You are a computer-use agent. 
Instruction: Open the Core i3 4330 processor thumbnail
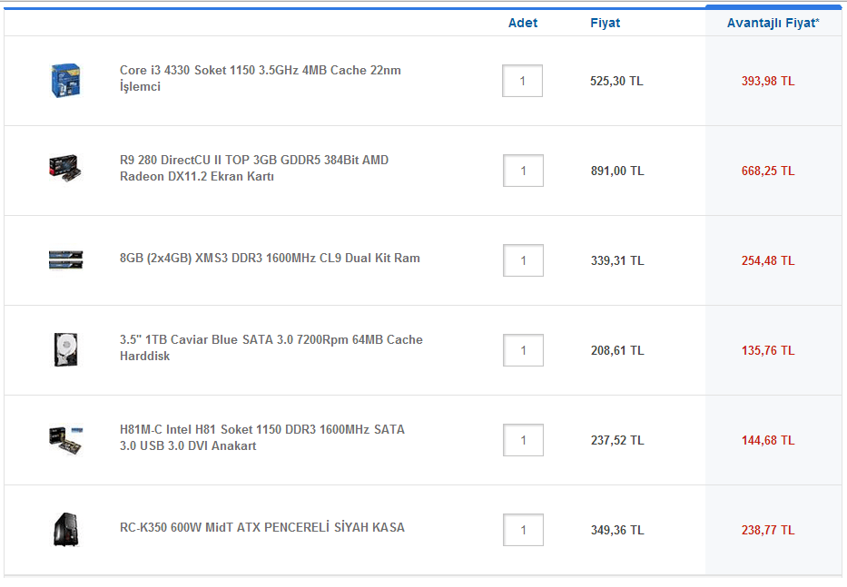coord(65,81)
